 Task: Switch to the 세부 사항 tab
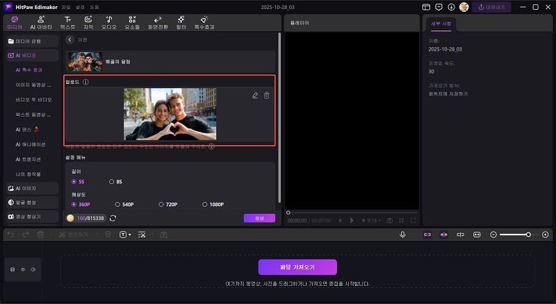pos(442,24)
